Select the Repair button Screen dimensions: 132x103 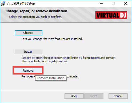(29, 52)
